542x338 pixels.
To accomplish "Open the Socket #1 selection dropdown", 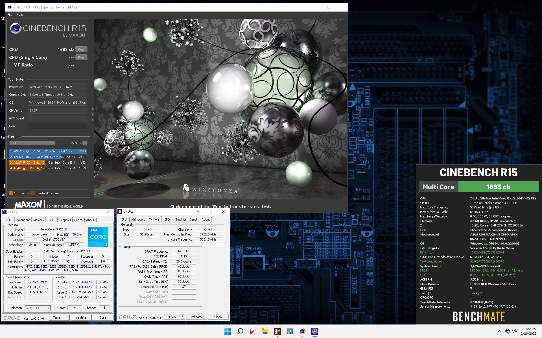I will tap(38, 308).
